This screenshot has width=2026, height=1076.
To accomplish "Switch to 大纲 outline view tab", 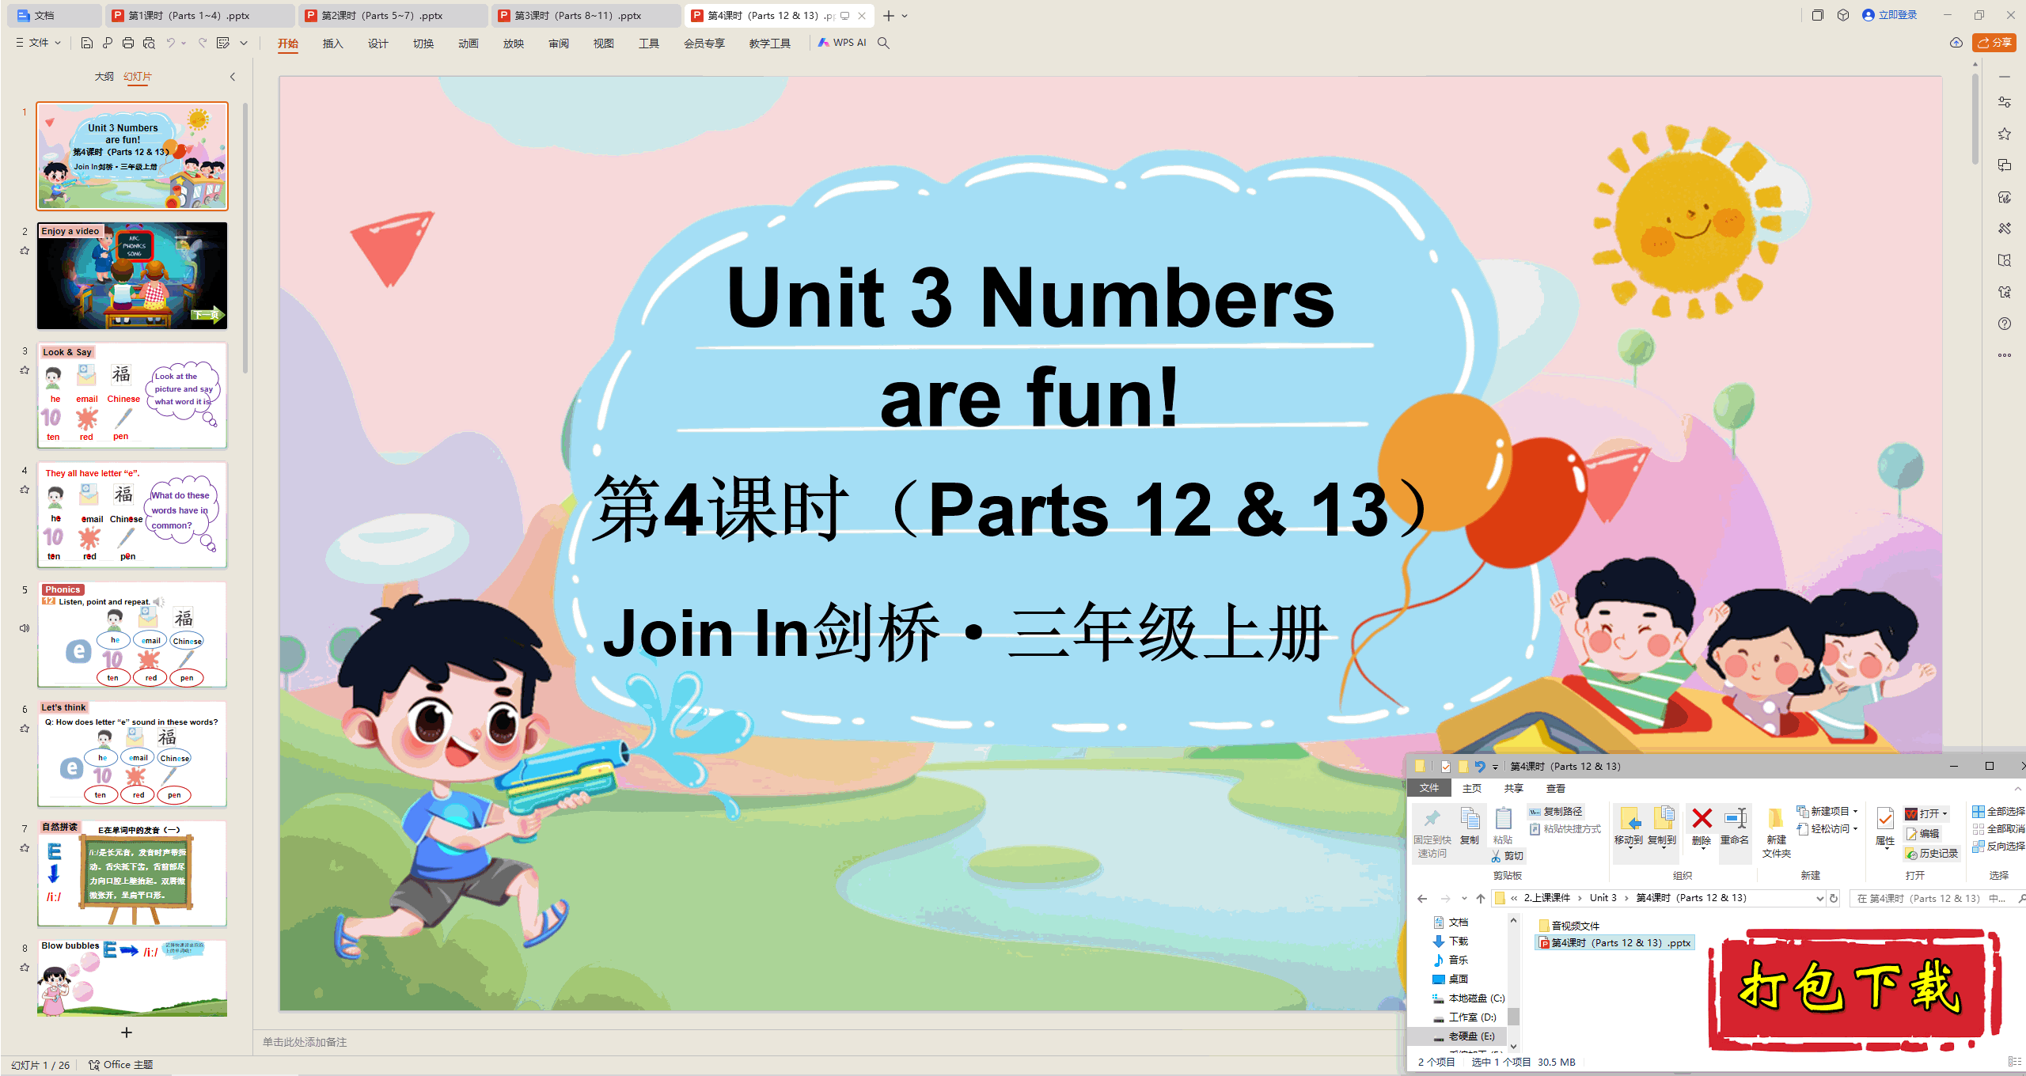I will (x=104, y=77).
